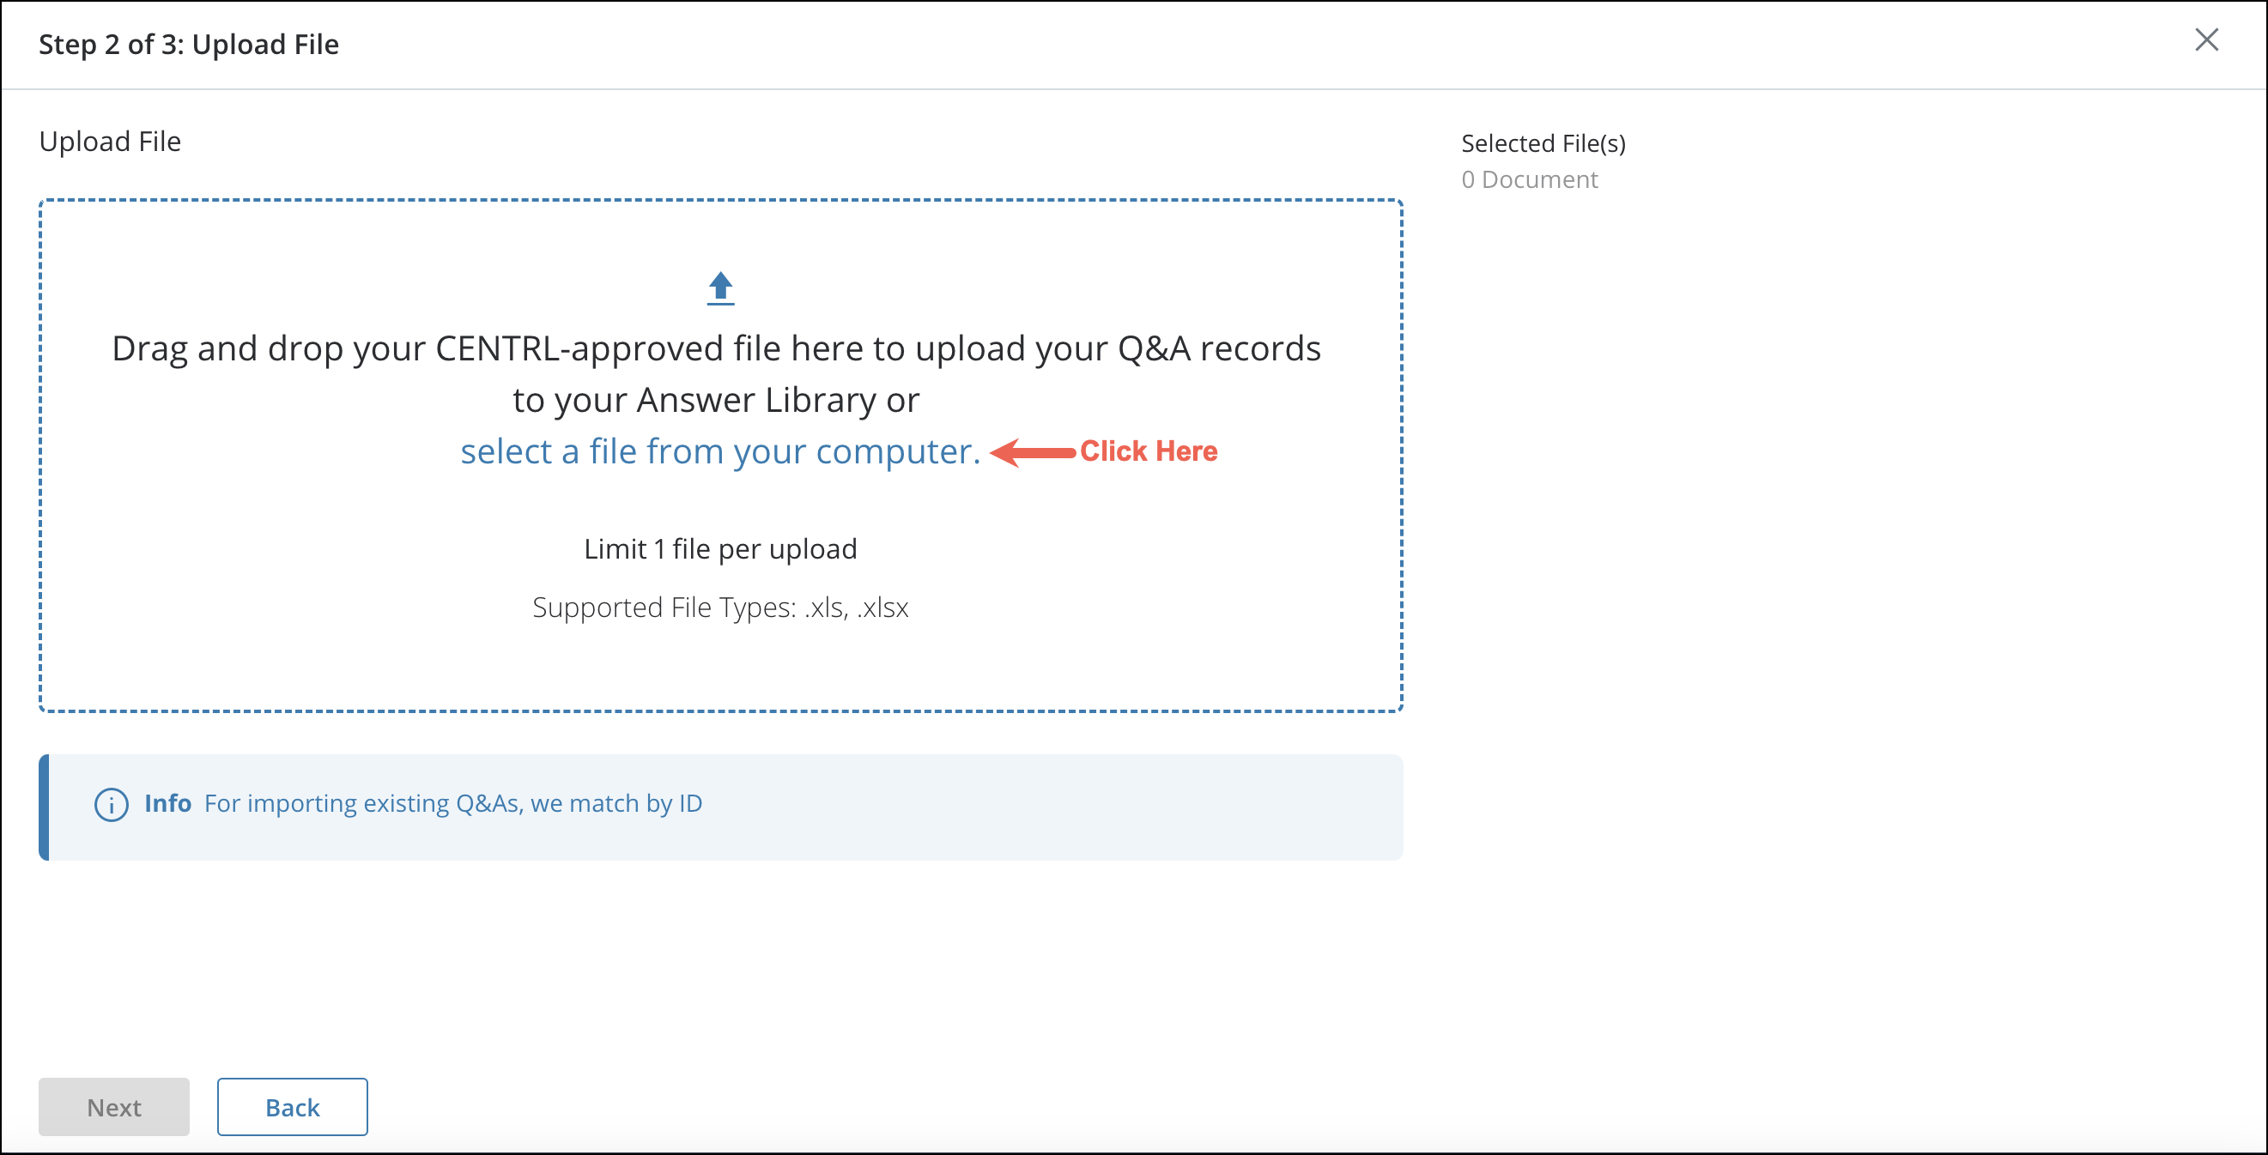Click the 'Step 2 of 3: Upload File' title
Image resolution: width=2268 pixels, height=1155 pixels.
point(190,44)
